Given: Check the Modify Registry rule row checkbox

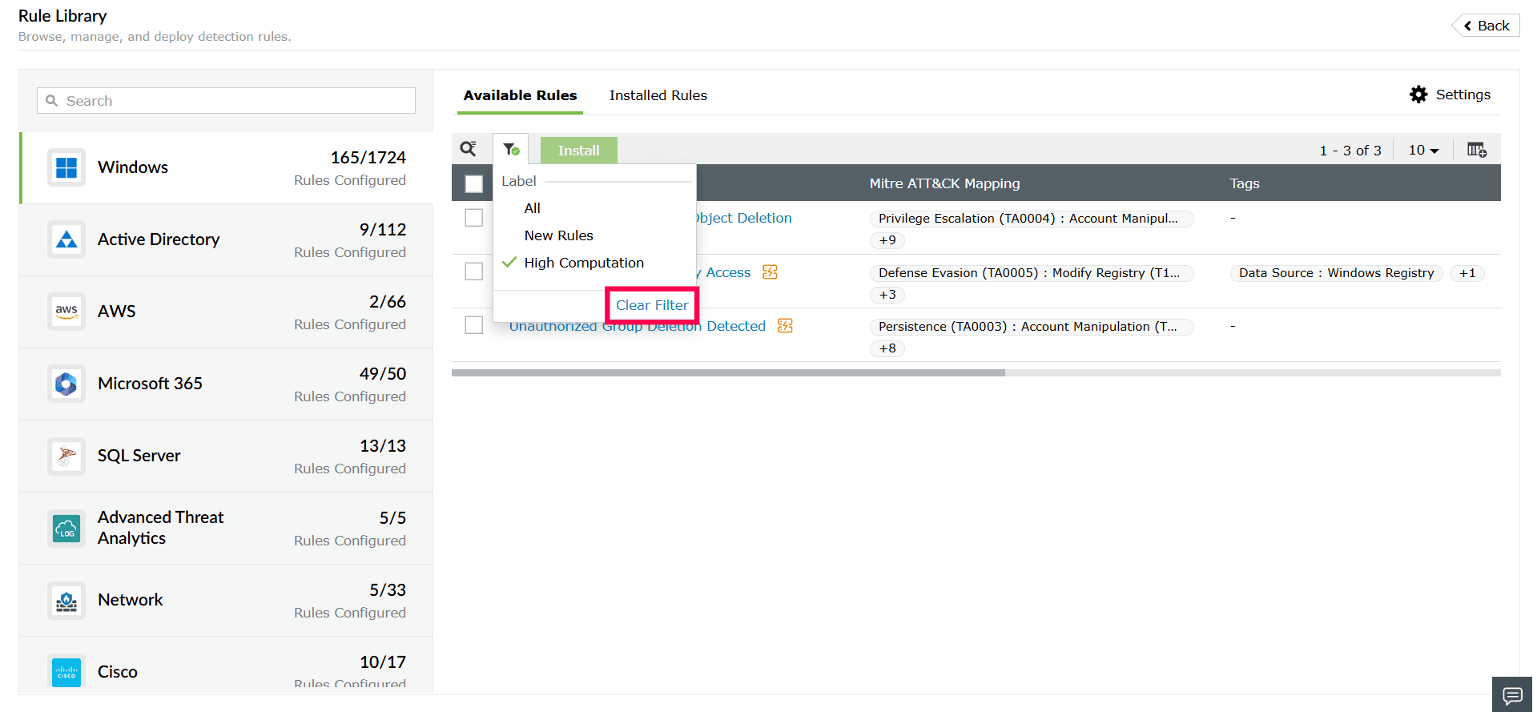Looking at the screenshot, I should point(474,272).
